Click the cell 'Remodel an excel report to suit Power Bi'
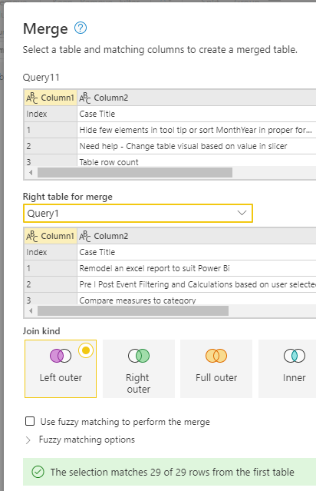The height and width of the screenshot is (491, 316). pyautogui.click(x=196, y=268)
